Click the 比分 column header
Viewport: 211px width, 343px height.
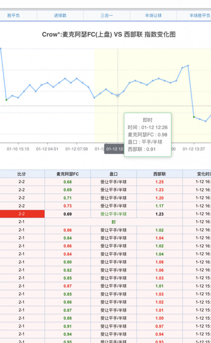[x=22, y=174]
